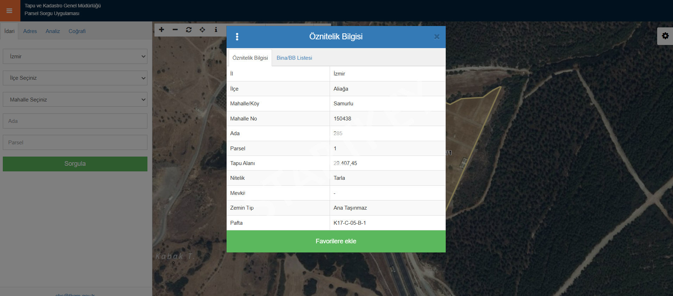Image resolution: width=673 pixels, height=296 pixels.
Task: Switch to the Bina/BB Listesi tab
Action: pos(294,58)
